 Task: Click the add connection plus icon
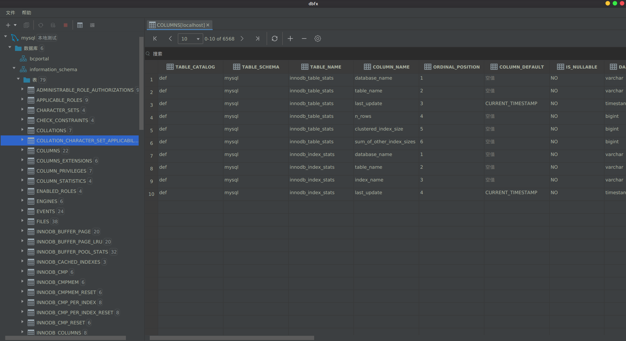[x=8, y=25]
